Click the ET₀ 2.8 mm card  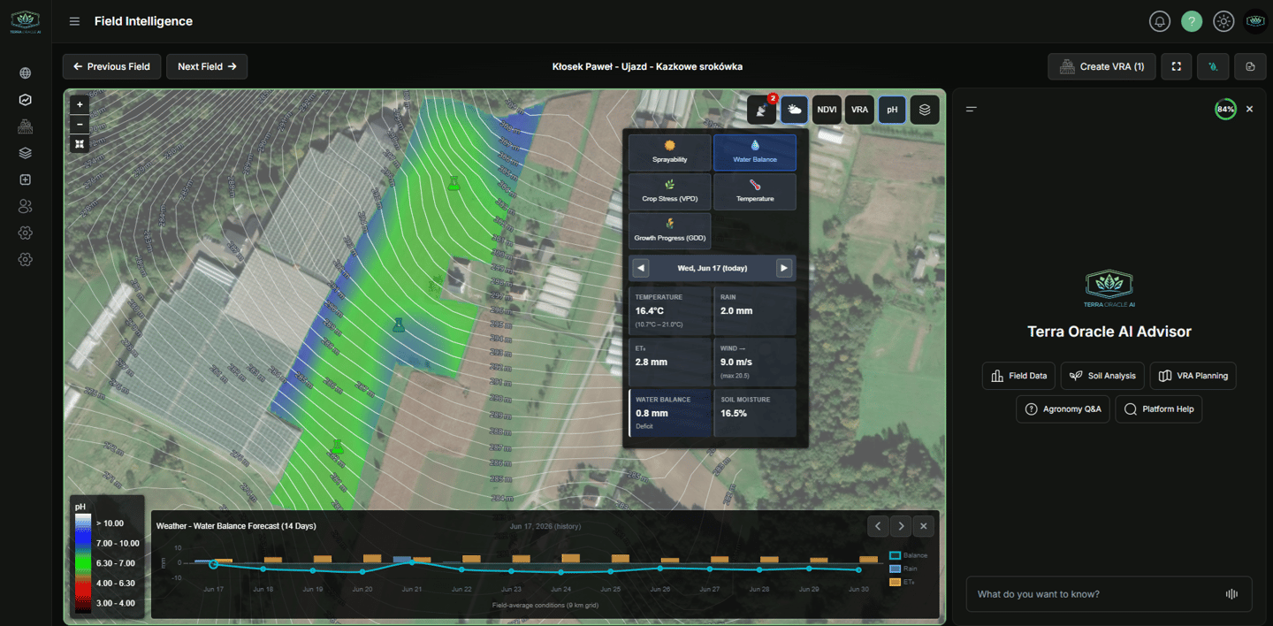670,363
